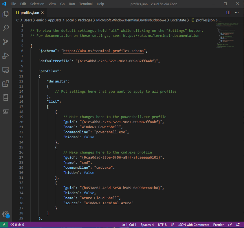Change indentation via Spaces: 4
Viewport: 244px width, 228px height.
147,225
